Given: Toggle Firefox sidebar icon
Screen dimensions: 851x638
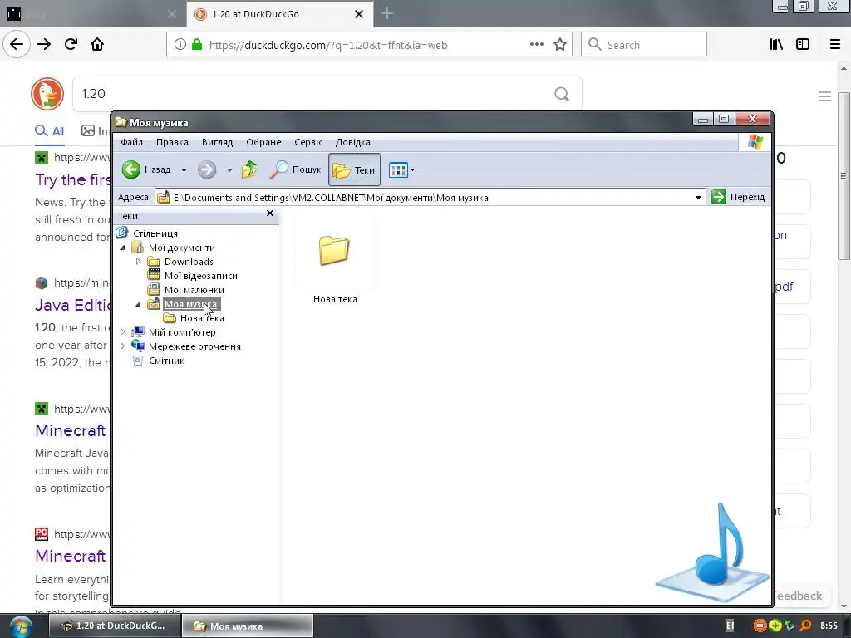Looking at the screenshot, I should [x=803, y=45].
